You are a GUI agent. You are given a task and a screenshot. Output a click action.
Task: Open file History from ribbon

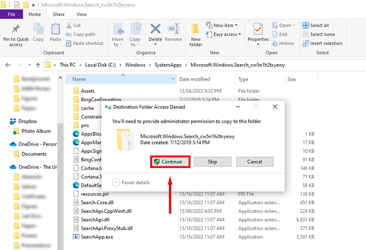click(x=283, y=43)
